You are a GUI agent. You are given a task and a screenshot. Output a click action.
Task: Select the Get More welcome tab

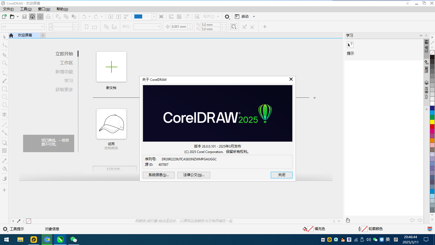(64, 90)
